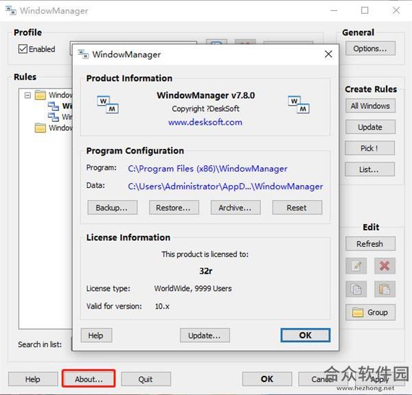Open General Options... button
Screen dimensions: 412x395
pyautogui.click(x=370, y=49)
